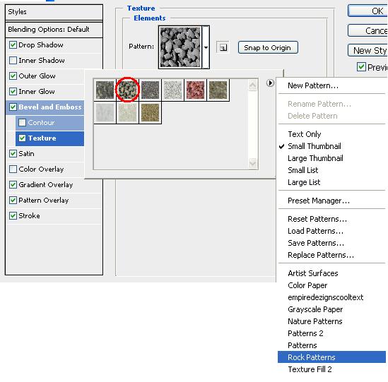Click the Snap to Origin button
Image resolution: width=388 pixels, height=382 pixels.
point(268,47)
